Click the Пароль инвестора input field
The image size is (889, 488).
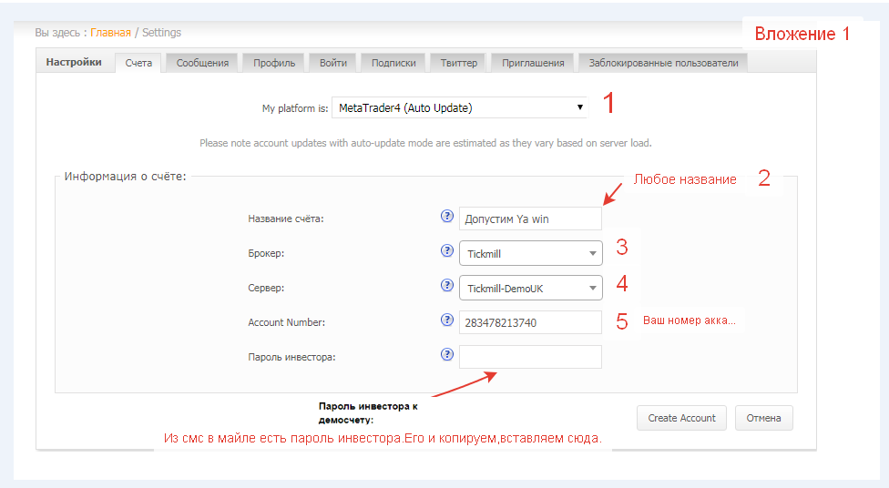[530, 357]
